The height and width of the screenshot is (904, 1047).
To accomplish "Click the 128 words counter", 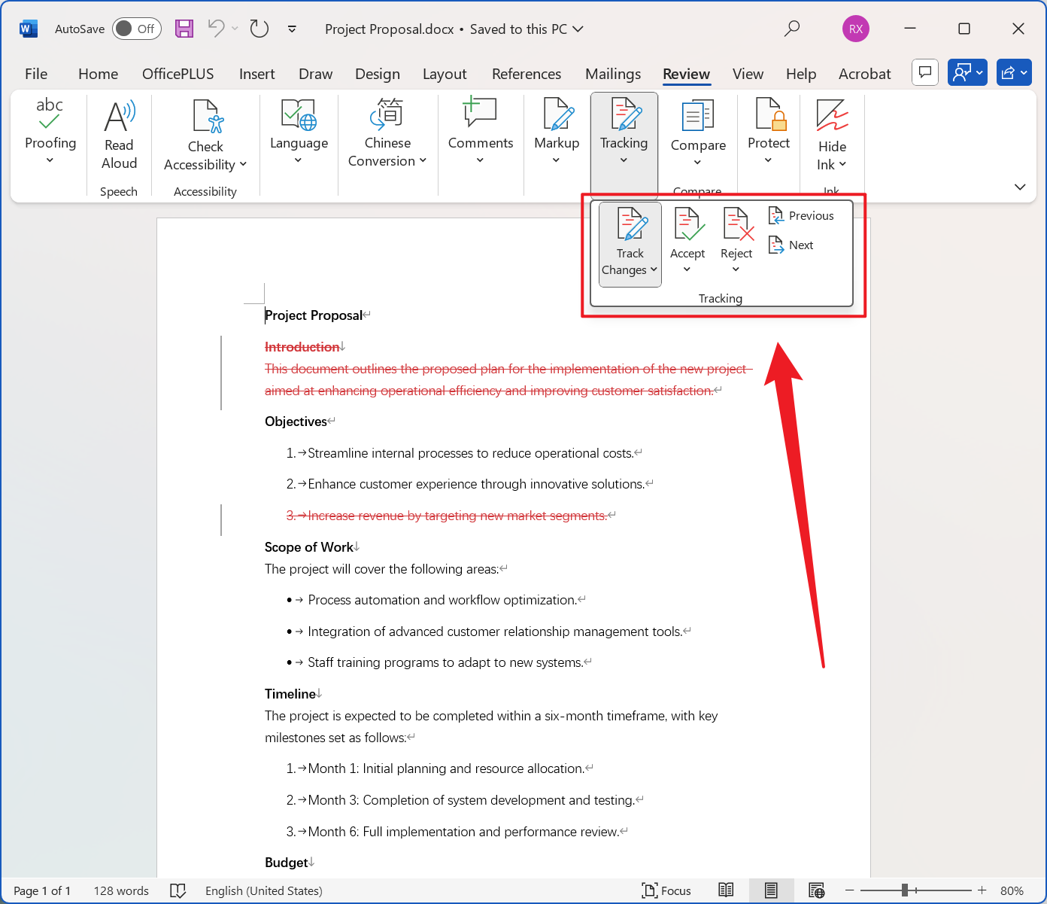I will [121, 890].
